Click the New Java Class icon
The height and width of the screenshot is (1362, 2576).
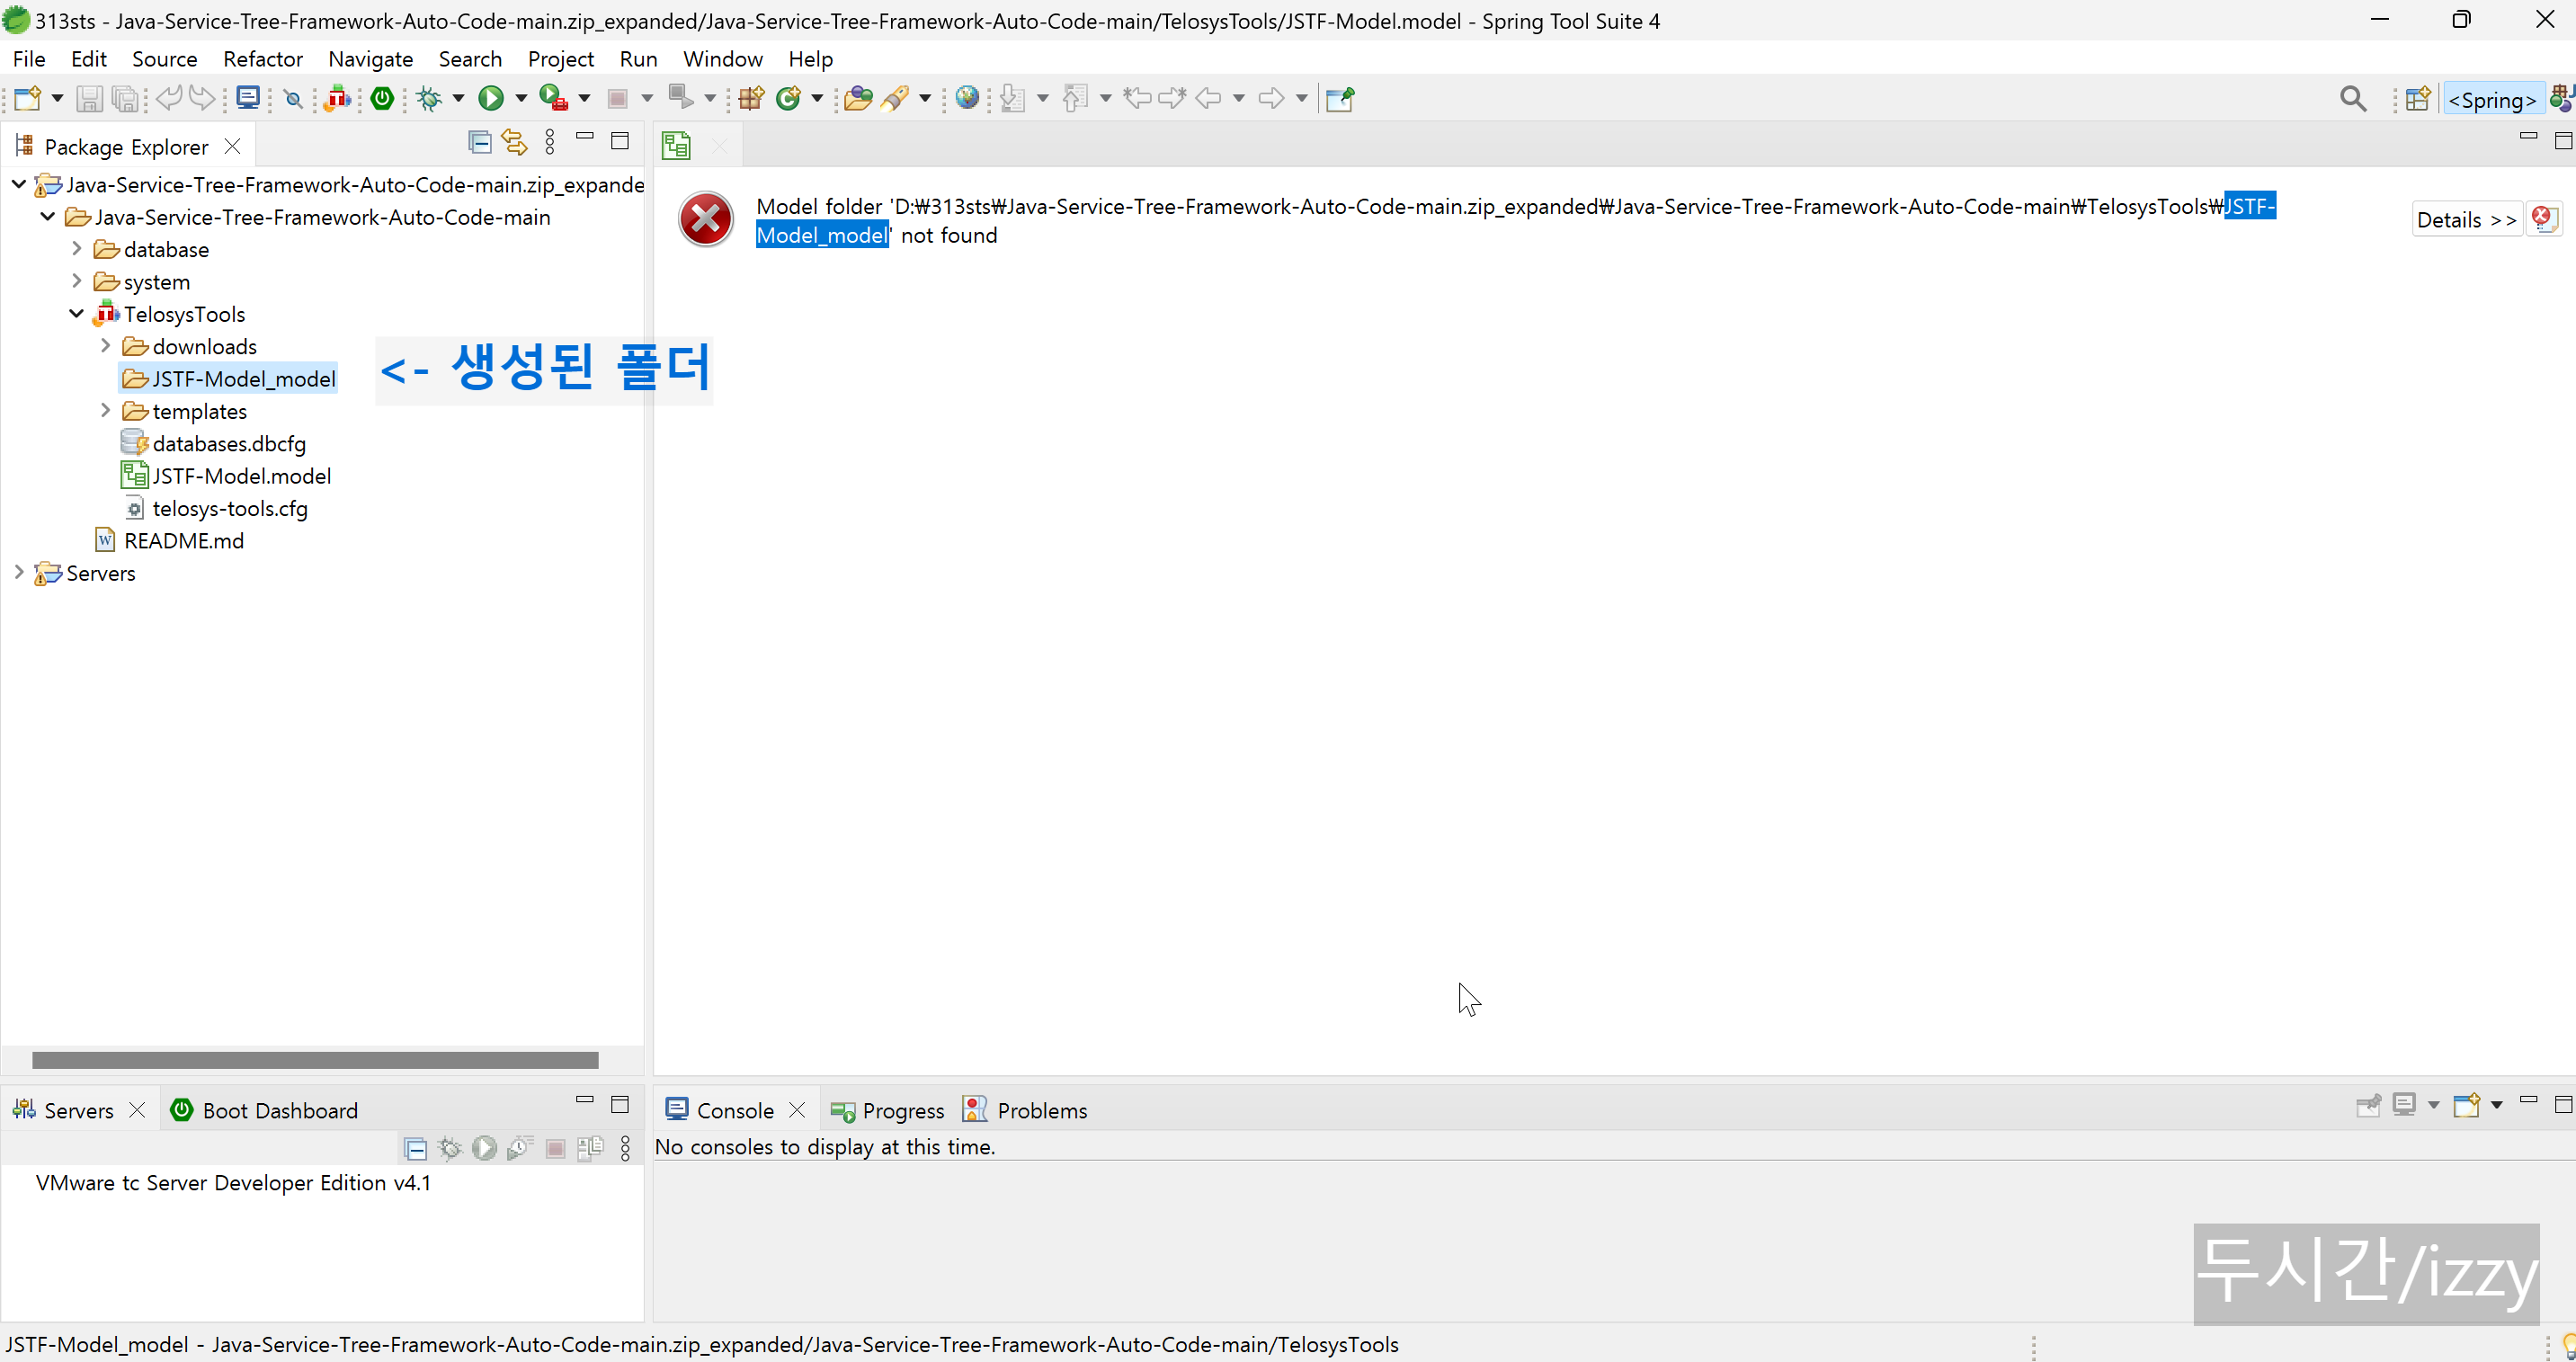789,98
